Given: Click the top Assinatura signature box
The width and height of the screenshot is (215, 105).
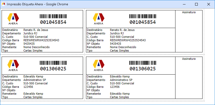Looking at the screenshot, I should [x=189, y=31].
